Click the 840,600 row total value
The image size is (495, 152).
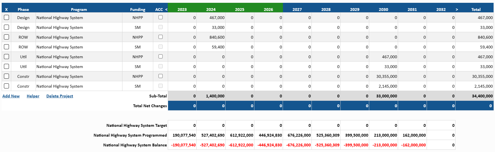tap(485, 37)
